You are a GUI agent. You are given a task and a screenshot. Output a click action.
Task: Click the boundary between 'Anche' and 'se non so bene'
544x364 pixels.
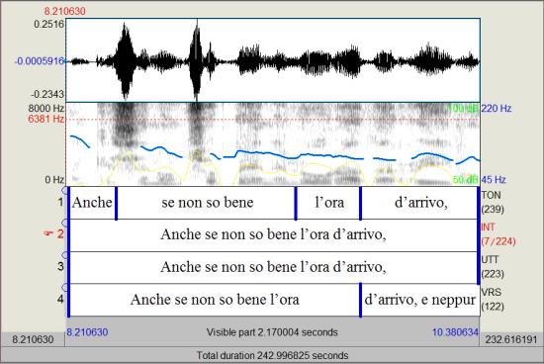click(x=117, y=203)
